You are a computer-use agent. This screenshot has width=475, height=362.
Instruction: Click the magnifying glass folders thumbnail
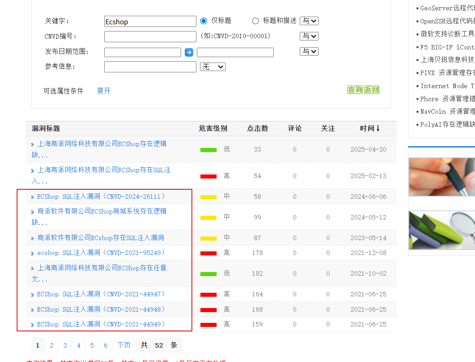coord(441,230)
